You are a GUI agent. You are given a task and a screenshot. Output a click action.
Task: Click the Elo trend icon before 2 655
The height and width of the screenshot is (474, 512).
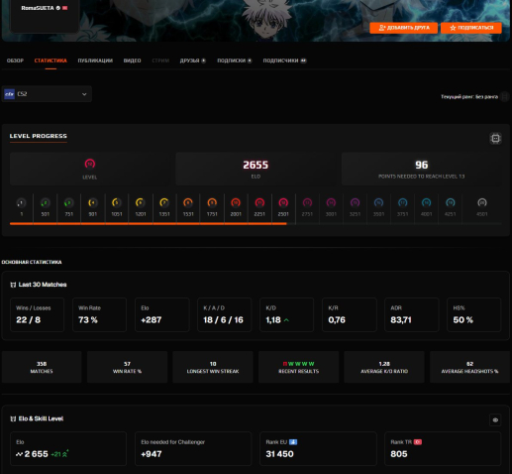tap(19, 454)
